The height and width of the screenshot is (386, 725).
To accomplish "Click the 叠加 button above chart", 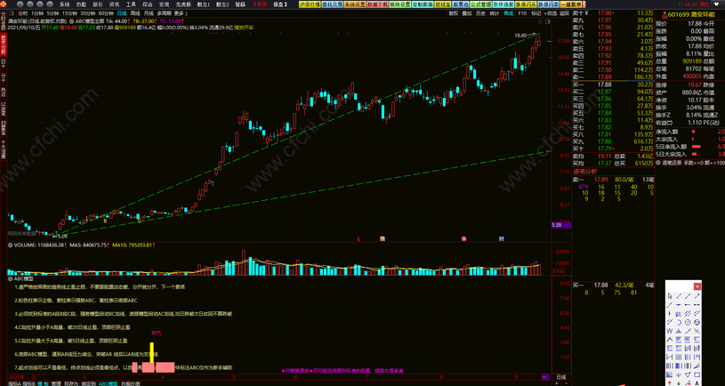I will [x=467, y=13].
